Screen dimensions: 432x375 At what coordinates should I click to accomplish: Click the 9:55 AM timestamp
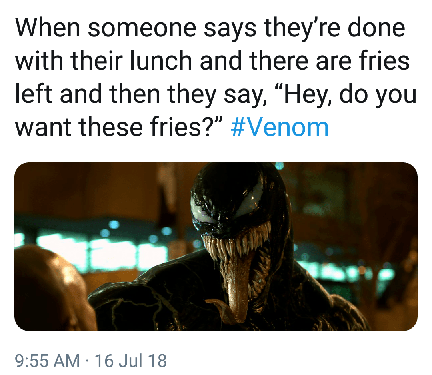(47, 361)
